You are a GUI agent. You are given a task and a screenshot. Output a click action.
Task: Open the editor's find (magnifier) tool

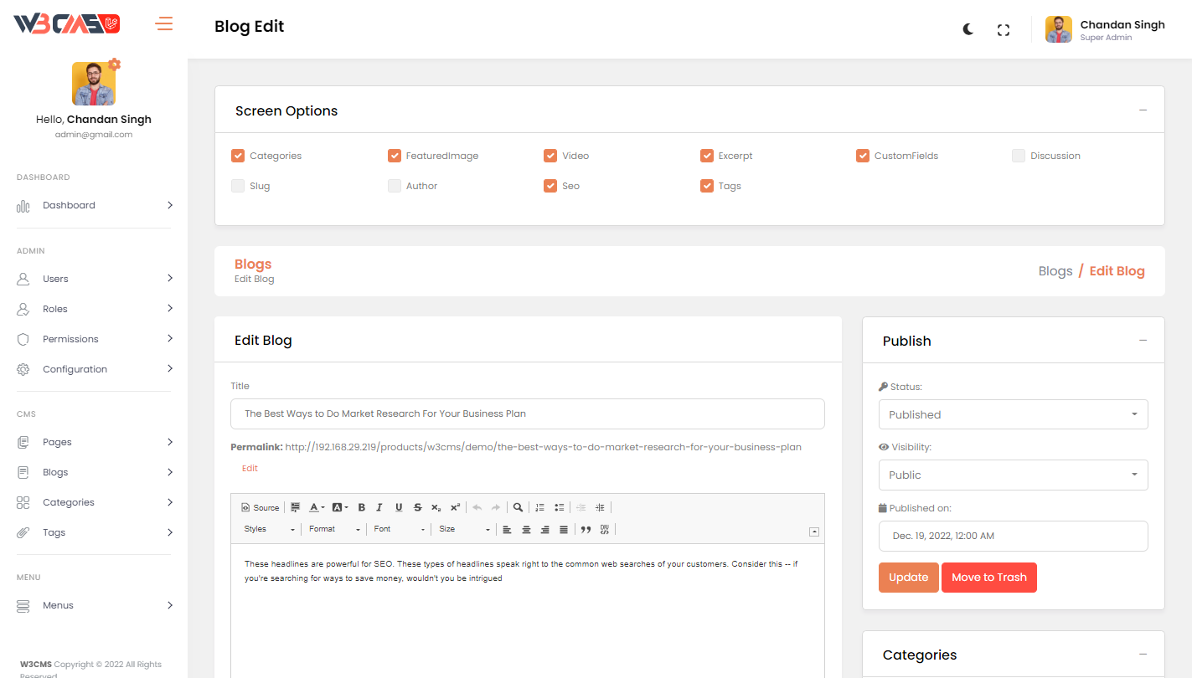tap(519, 507)
